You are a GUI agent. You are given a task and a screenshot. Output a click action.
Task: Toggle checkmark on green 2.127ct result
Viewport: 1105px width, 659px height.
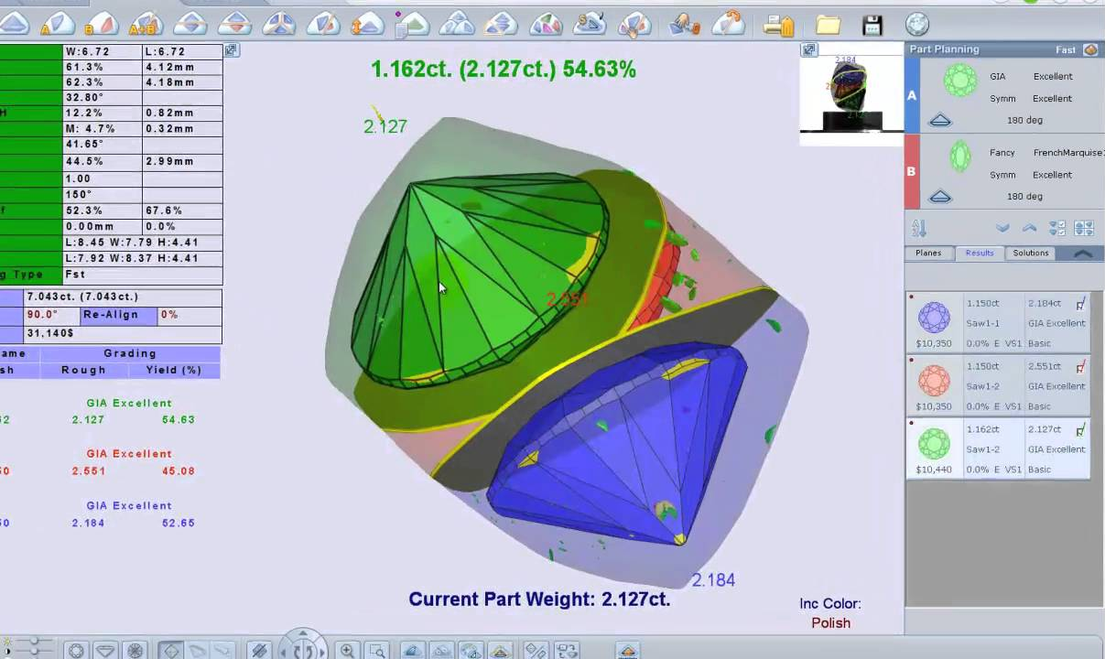[x=1080, y=430]
